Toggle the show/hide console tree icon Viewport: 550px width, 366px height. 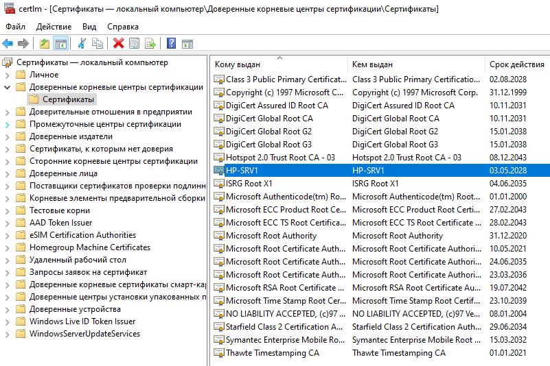pos(61,44)
